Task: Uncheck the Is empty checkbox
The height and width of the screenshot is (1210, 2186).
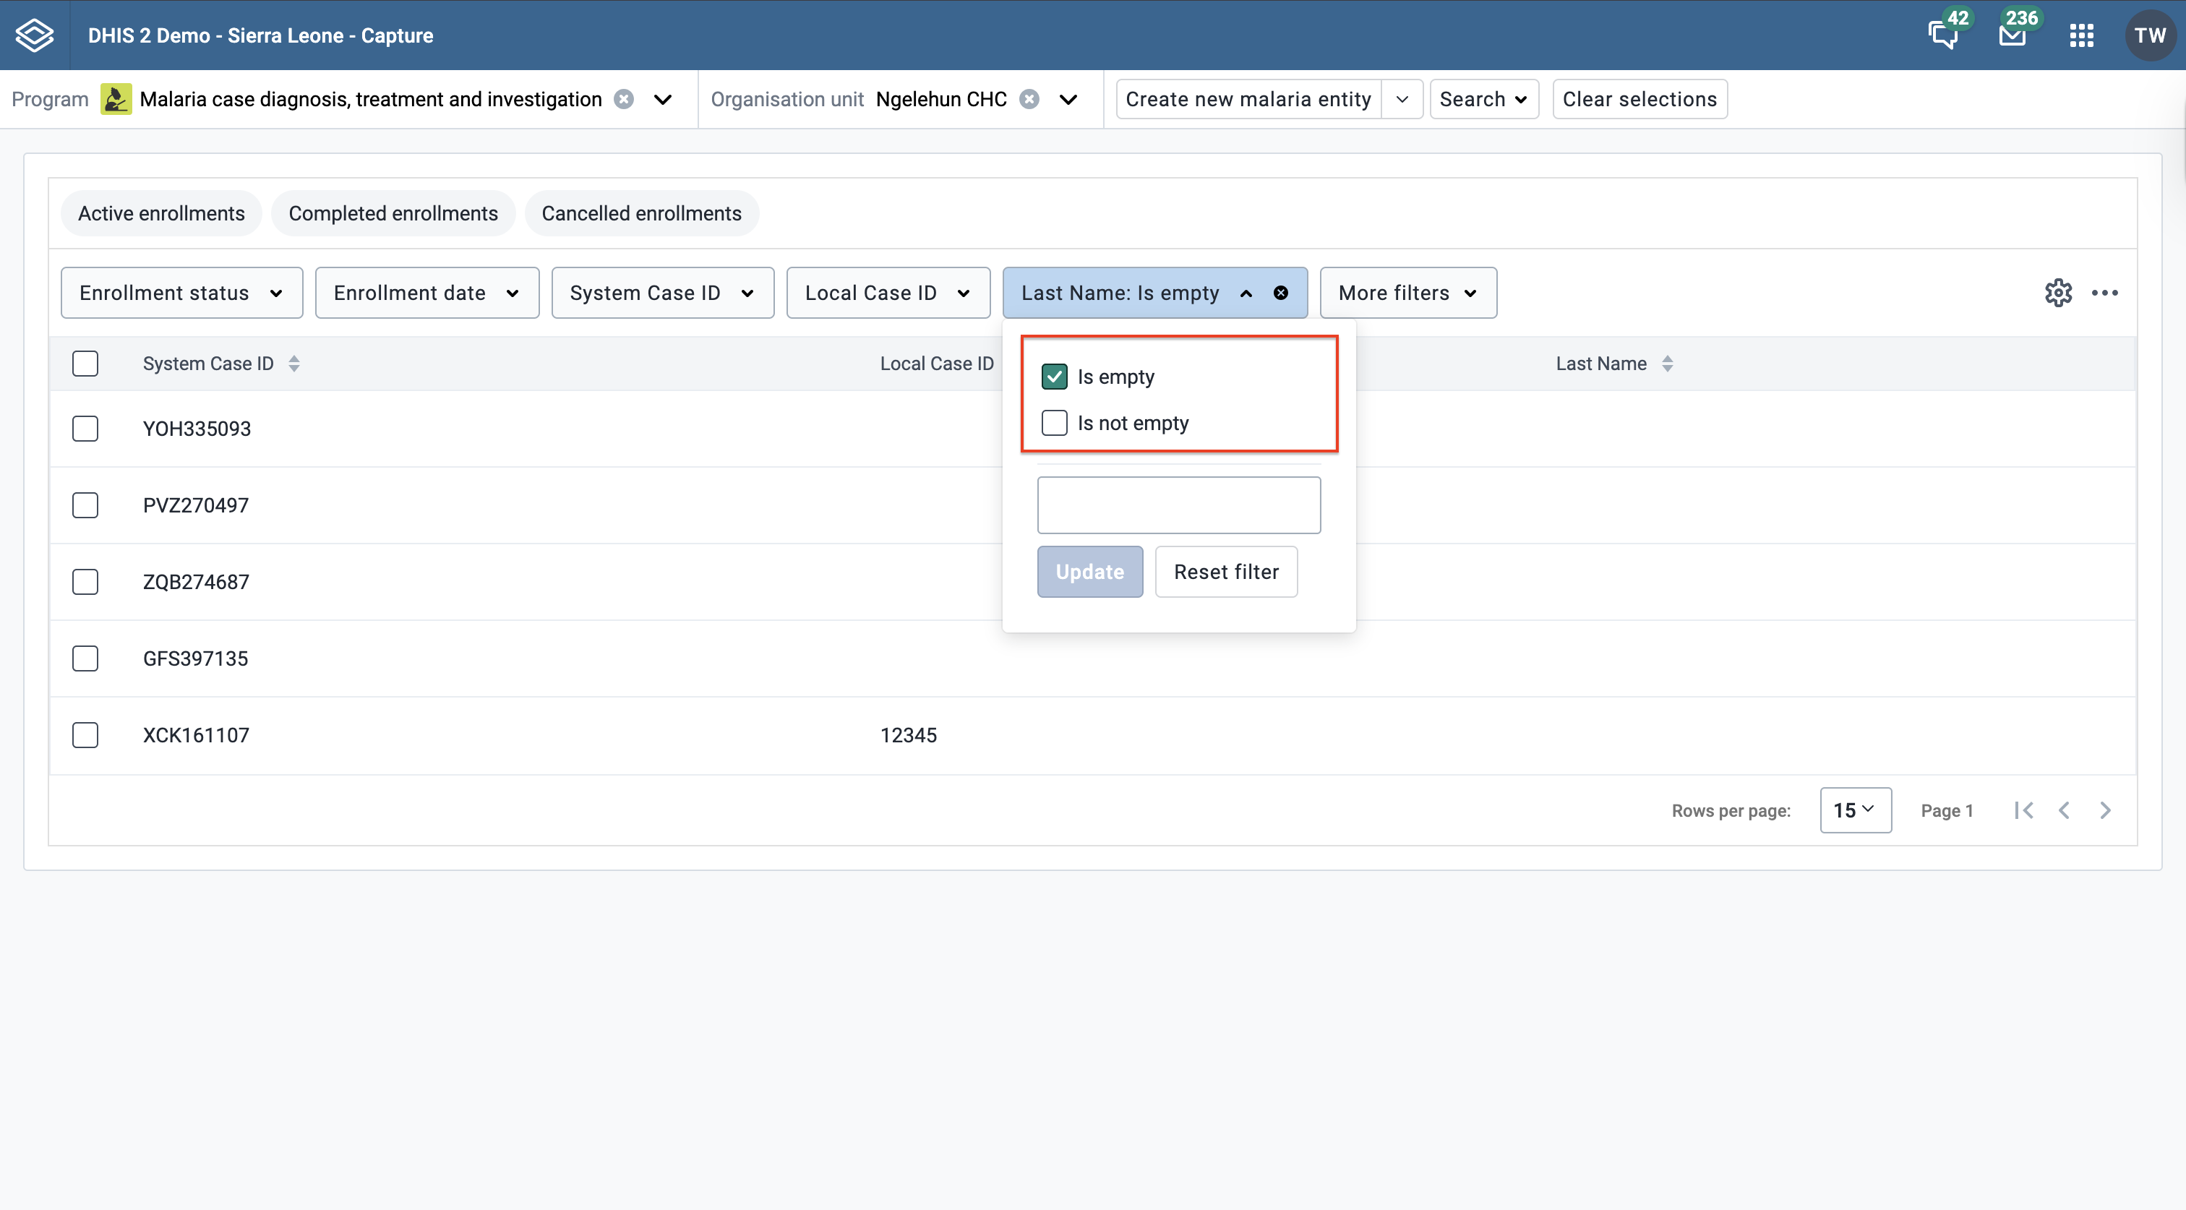Action: [1054, 377]
